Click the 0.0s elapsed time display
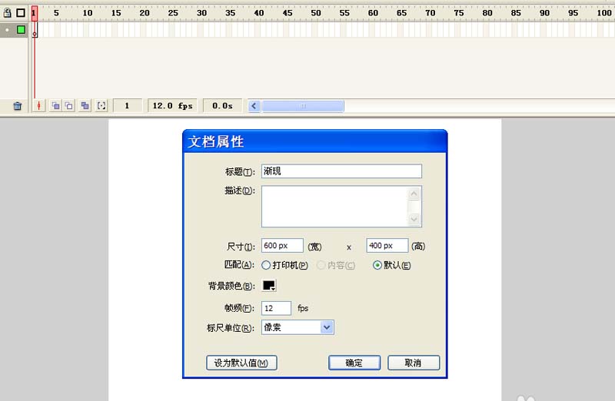Viewport: 615px width, 401px height. 222,106
